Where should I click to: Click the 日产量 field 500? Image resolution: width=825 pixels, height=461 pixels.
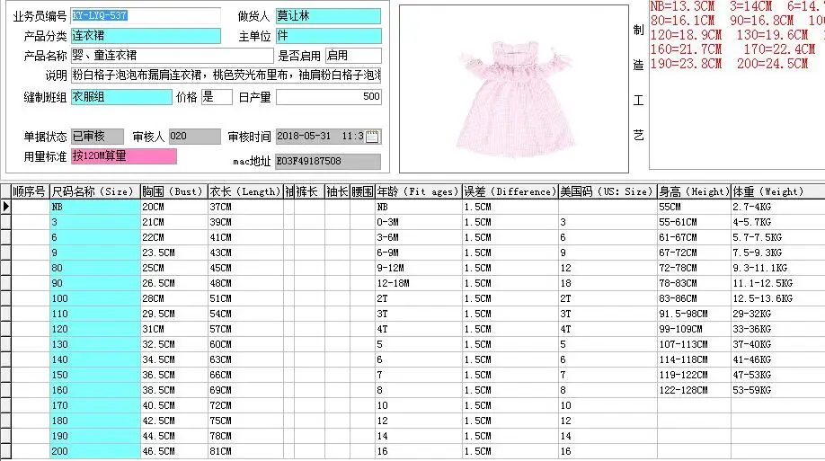(x=329, y=97)
